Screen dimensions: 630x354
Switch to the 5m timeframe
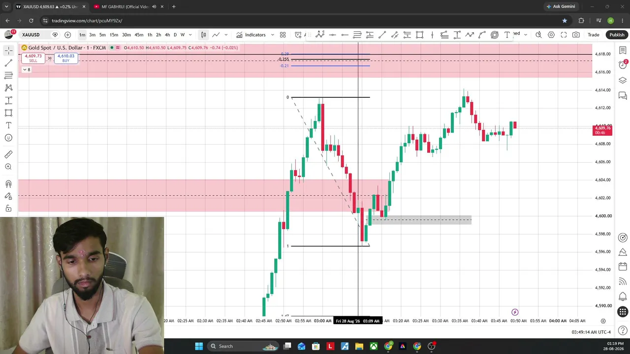102,35
